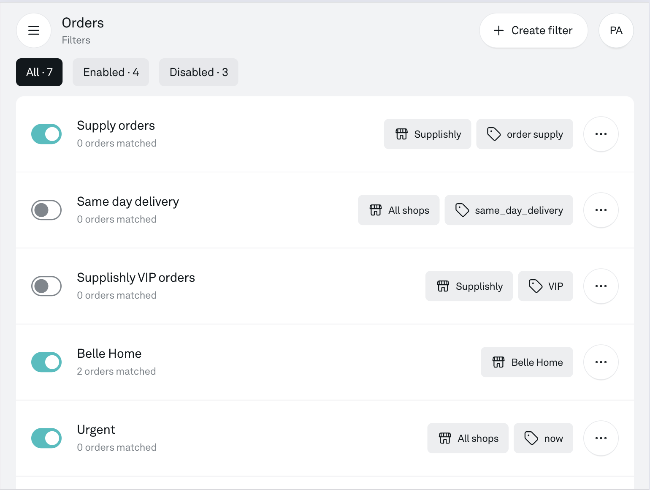This screenshot has width=650, height=490.
Task: Click the order supply tag chip
Action: click(524, 134)
